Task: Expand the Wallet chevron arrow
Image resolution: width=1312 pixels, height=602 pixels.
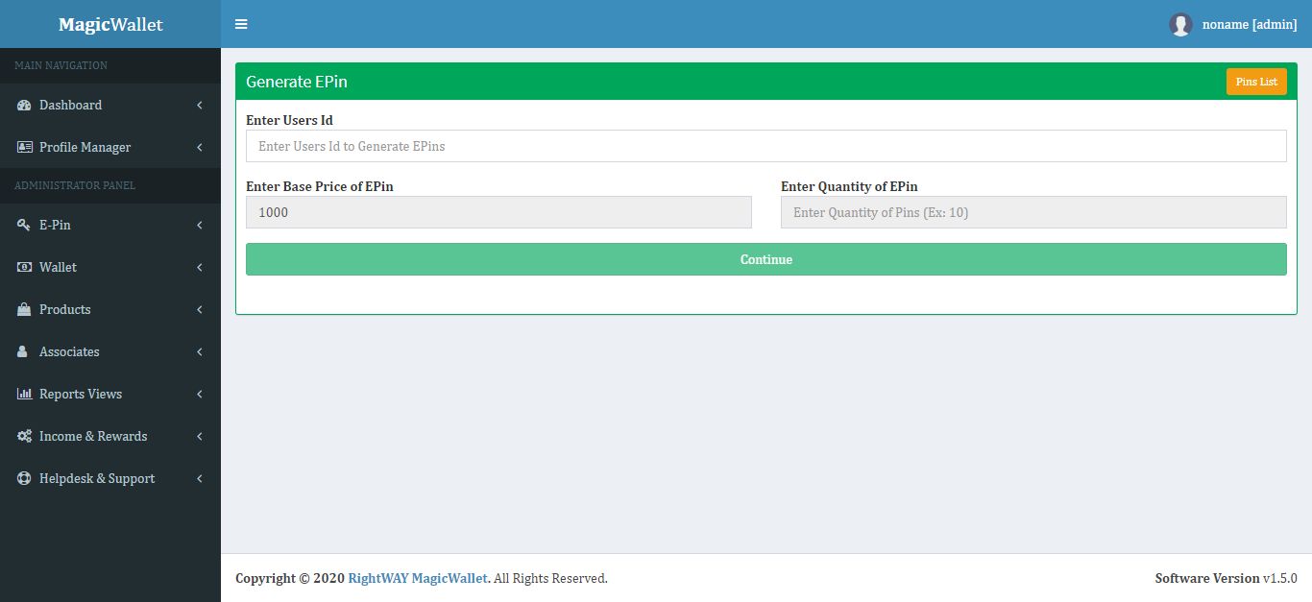Action: 199,267
